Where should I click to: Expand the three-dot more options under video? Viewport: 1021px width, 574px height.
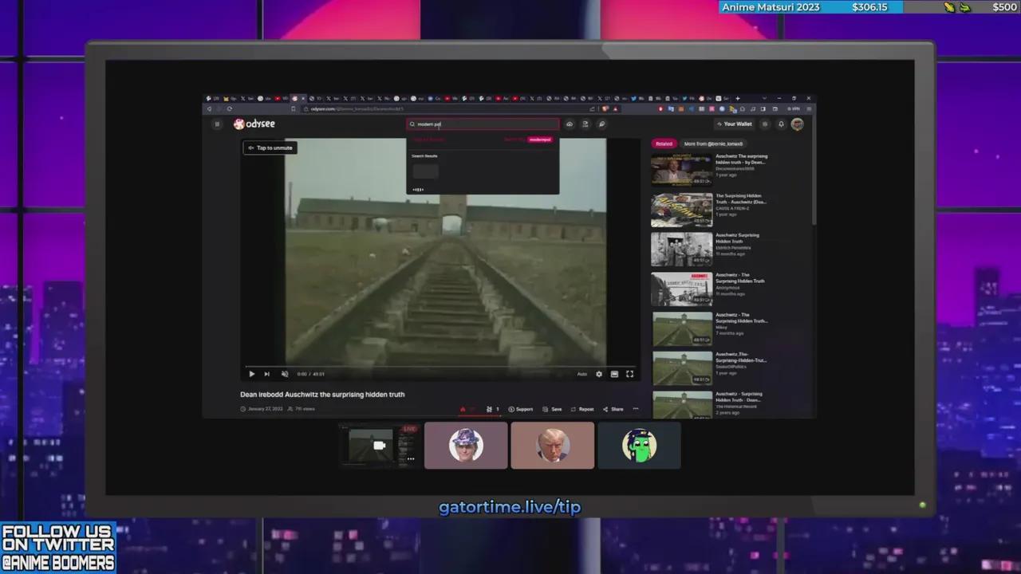click(x=636, y=409)
